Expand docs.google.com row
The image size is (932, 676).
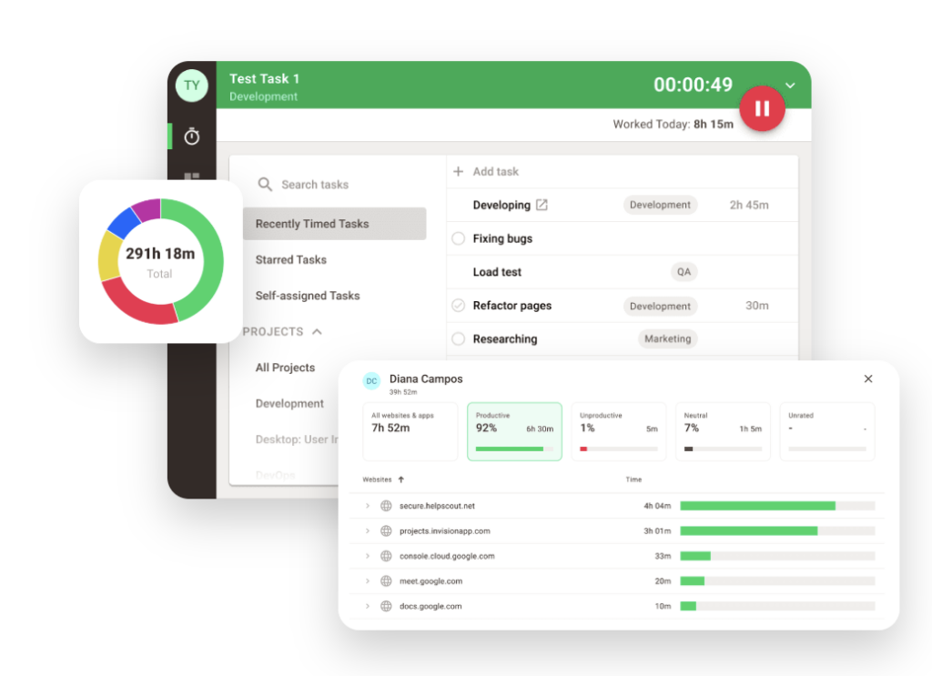[368, 607]
